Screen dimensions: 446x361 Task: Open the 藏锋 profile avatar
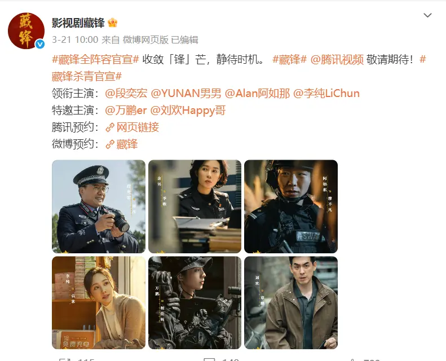(26, 30)
